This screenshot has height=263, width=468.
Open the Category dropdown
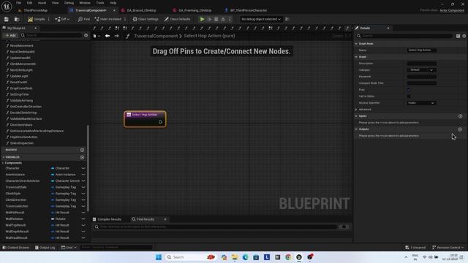click(422, 70)
